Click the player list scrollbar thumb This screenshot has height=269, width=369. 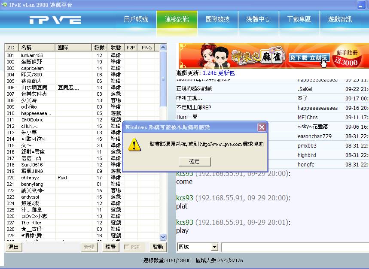pyautogui.click(x=163, y=79)
